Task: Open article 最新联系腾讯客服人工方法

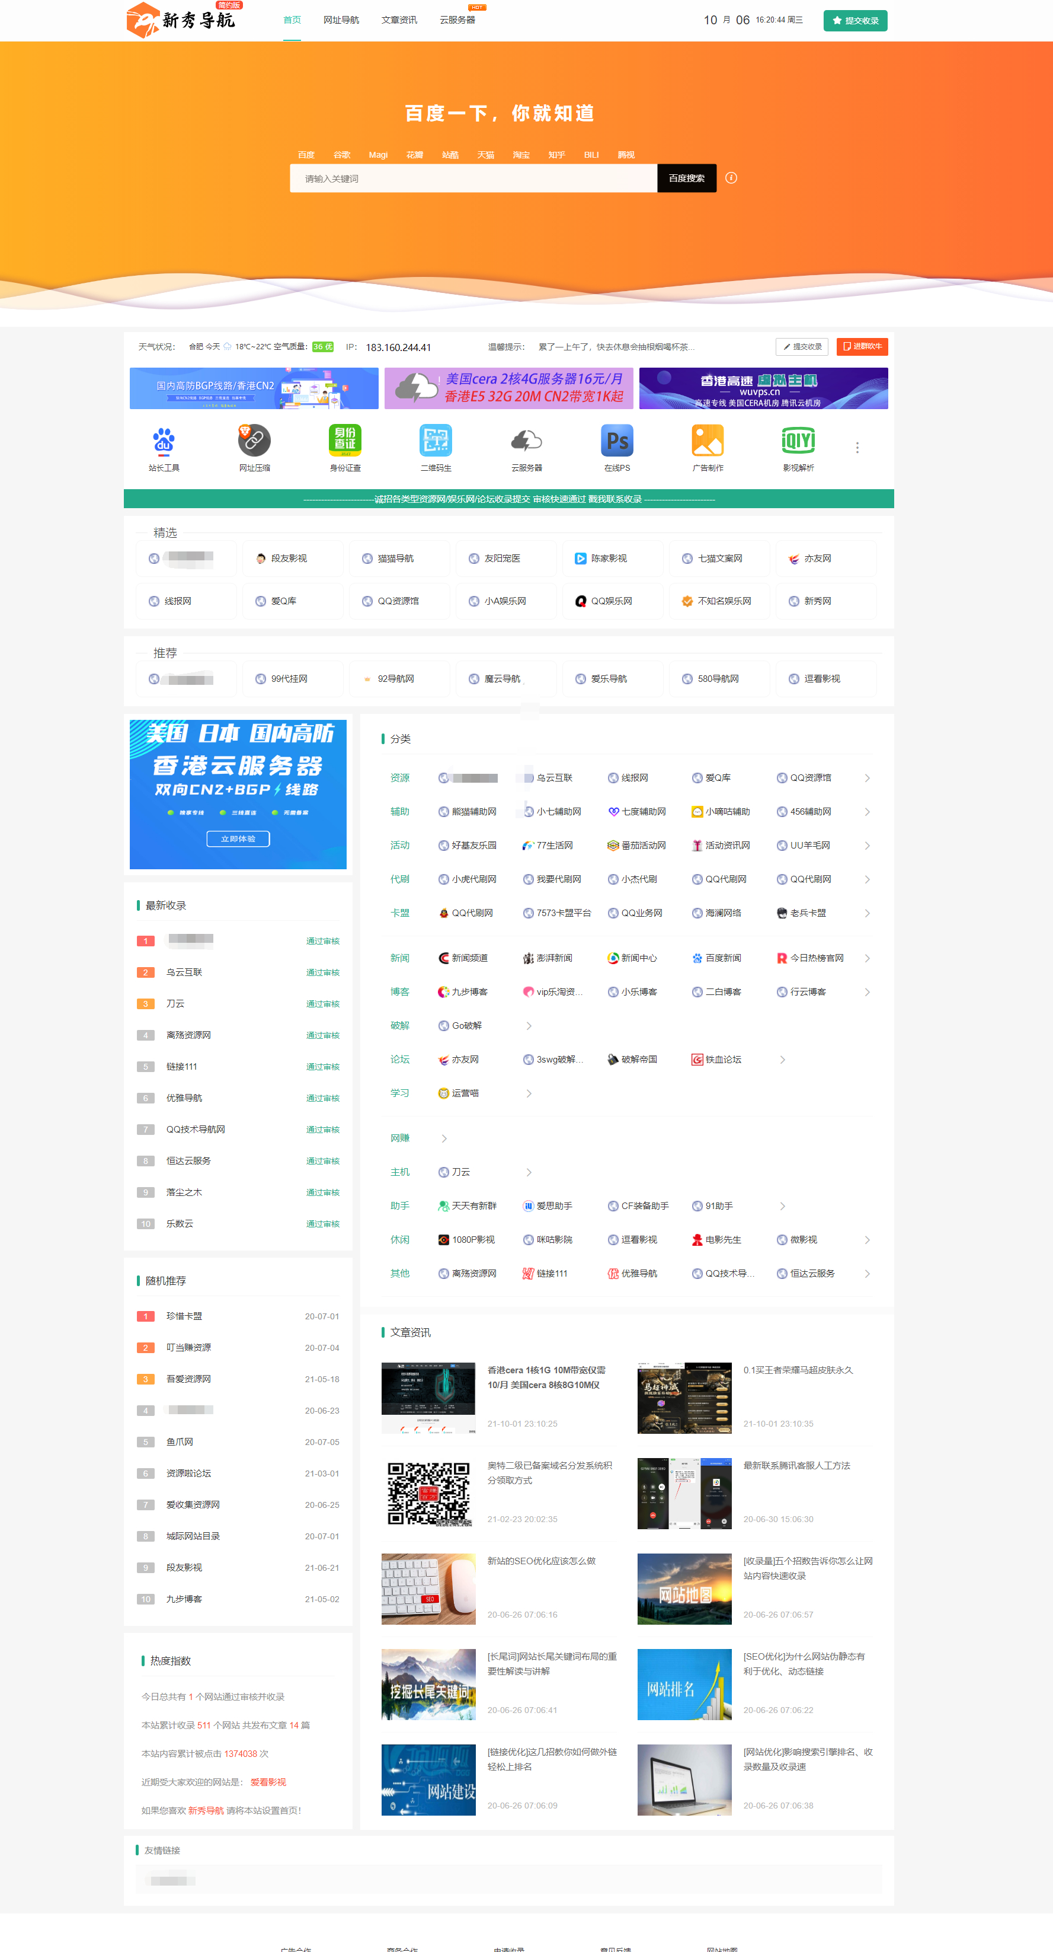Action: 796,1466
